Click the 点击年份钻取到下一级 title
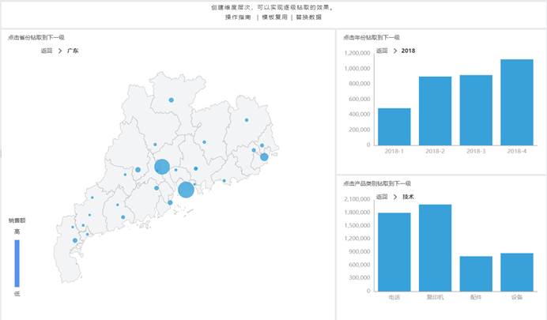 click(372, 37)
